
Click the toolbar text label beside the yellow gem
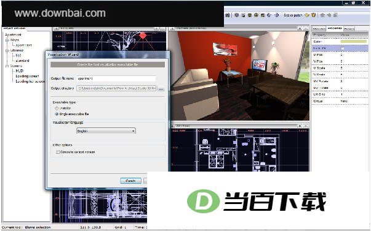pyautogui.click(x=293, y=15)
